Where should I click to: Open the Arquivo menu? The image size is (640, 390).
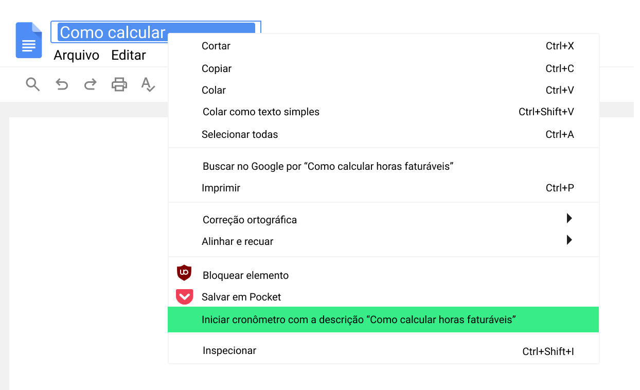76,55
